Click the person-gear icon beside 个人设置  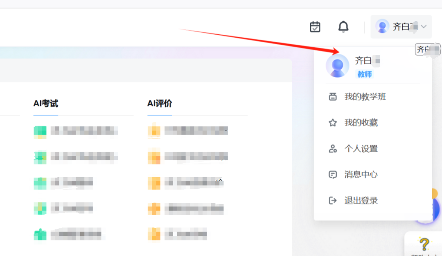[333, 148]
